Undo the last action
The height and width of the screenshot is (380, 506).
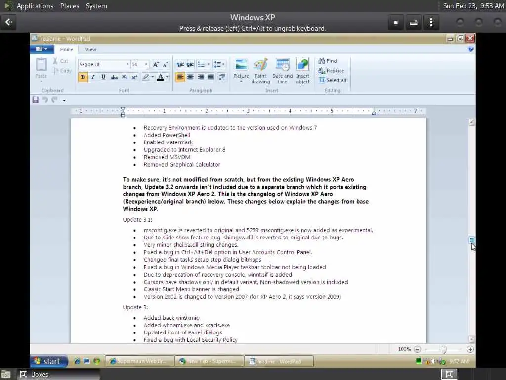pyautogui.click(x=45, y=100)
